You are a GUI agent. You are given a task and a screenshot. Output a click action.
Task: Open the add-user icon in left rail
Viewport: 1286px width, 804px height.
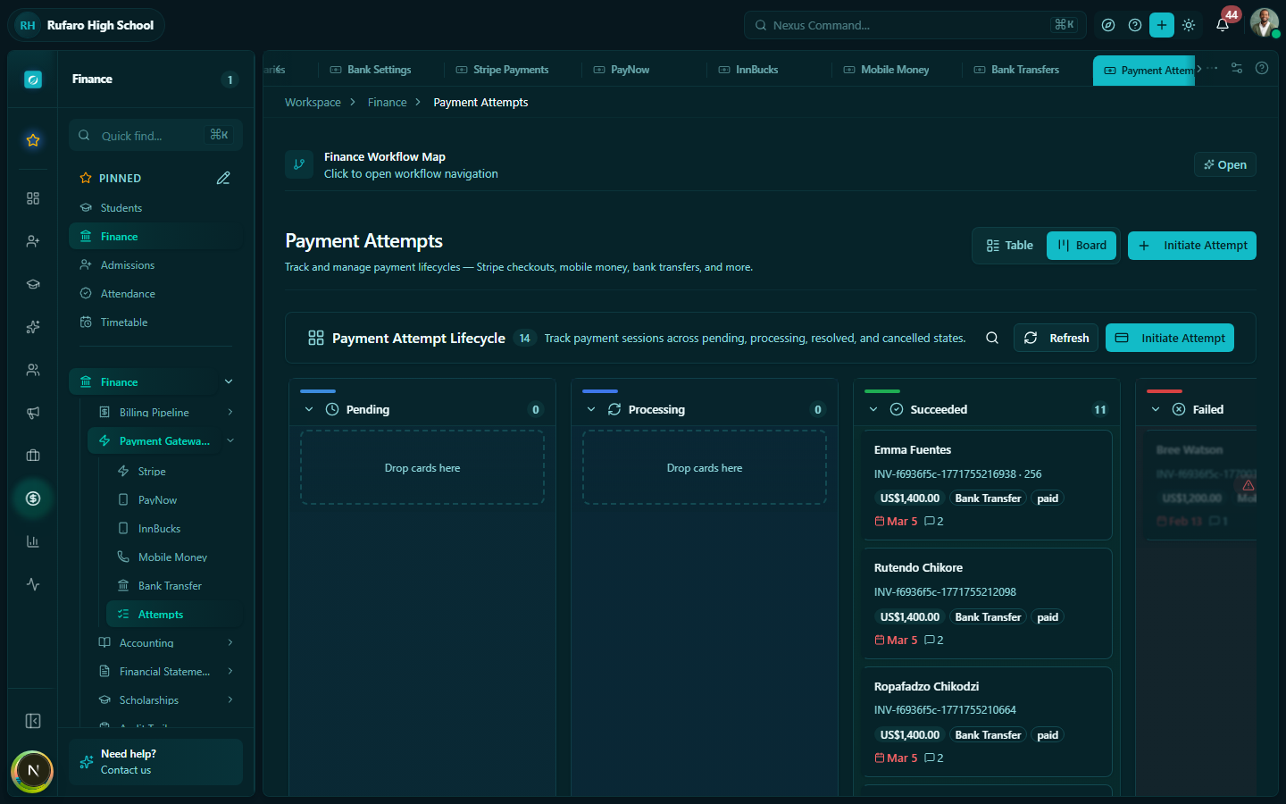pyautogui.click(x=33, y=241)
